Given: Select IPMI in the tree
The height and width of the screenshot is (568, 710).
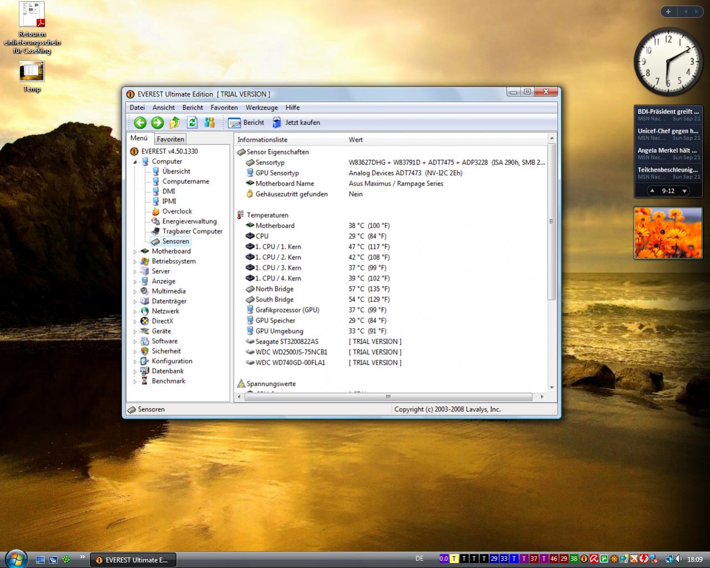Looking at the screenshot, I should 169,202.
